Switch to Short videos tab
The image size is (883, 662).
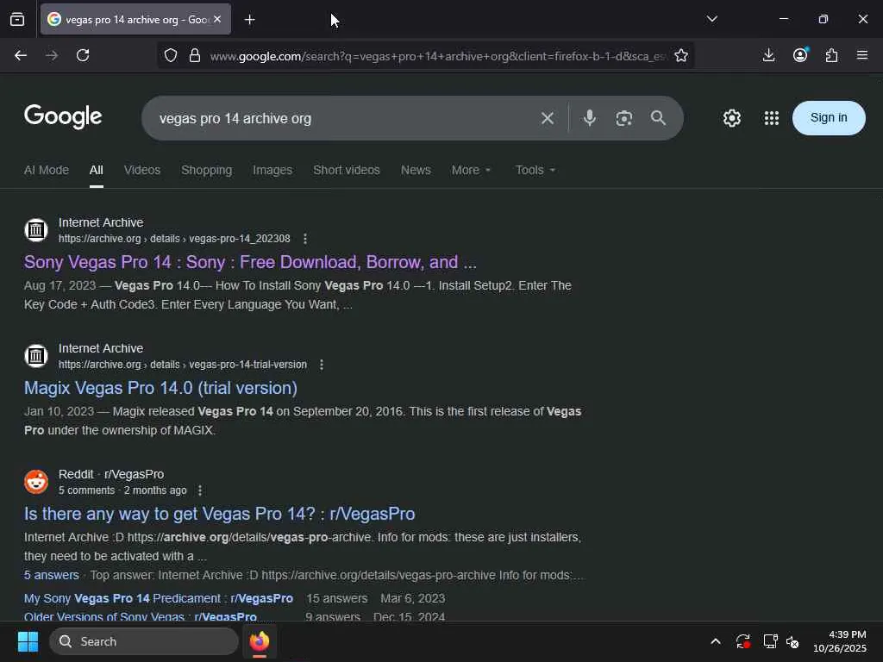click(347, 170)
